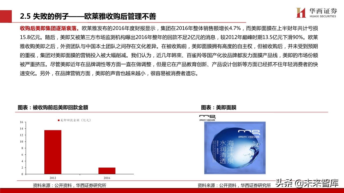344x193 pixels.
Task: Click the slide title '2.5 失败的例子——欧莱雅收购后管理不善'
Action: pos(88,17)
